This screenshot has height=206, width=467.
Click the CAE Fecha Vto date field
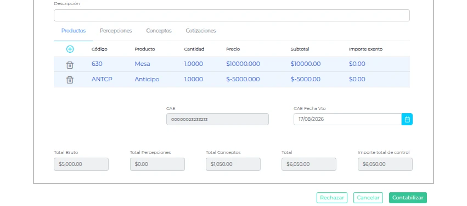click(x=347, y=119)
